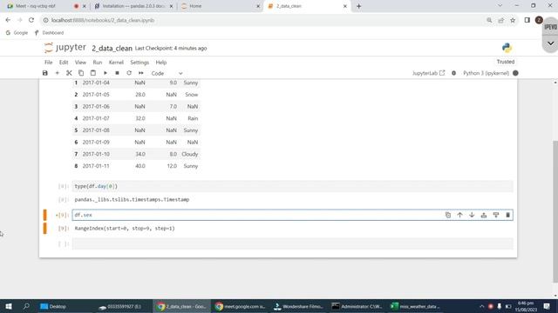The image size is (558, 313).
Task: Insert a cell below the active cell
Action: point(496,215)
